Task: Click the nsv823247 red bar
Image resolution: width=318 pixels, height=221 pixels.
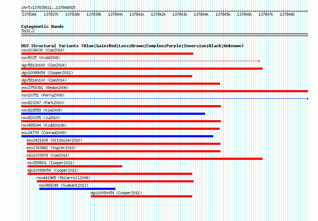Action: point(121,106)
